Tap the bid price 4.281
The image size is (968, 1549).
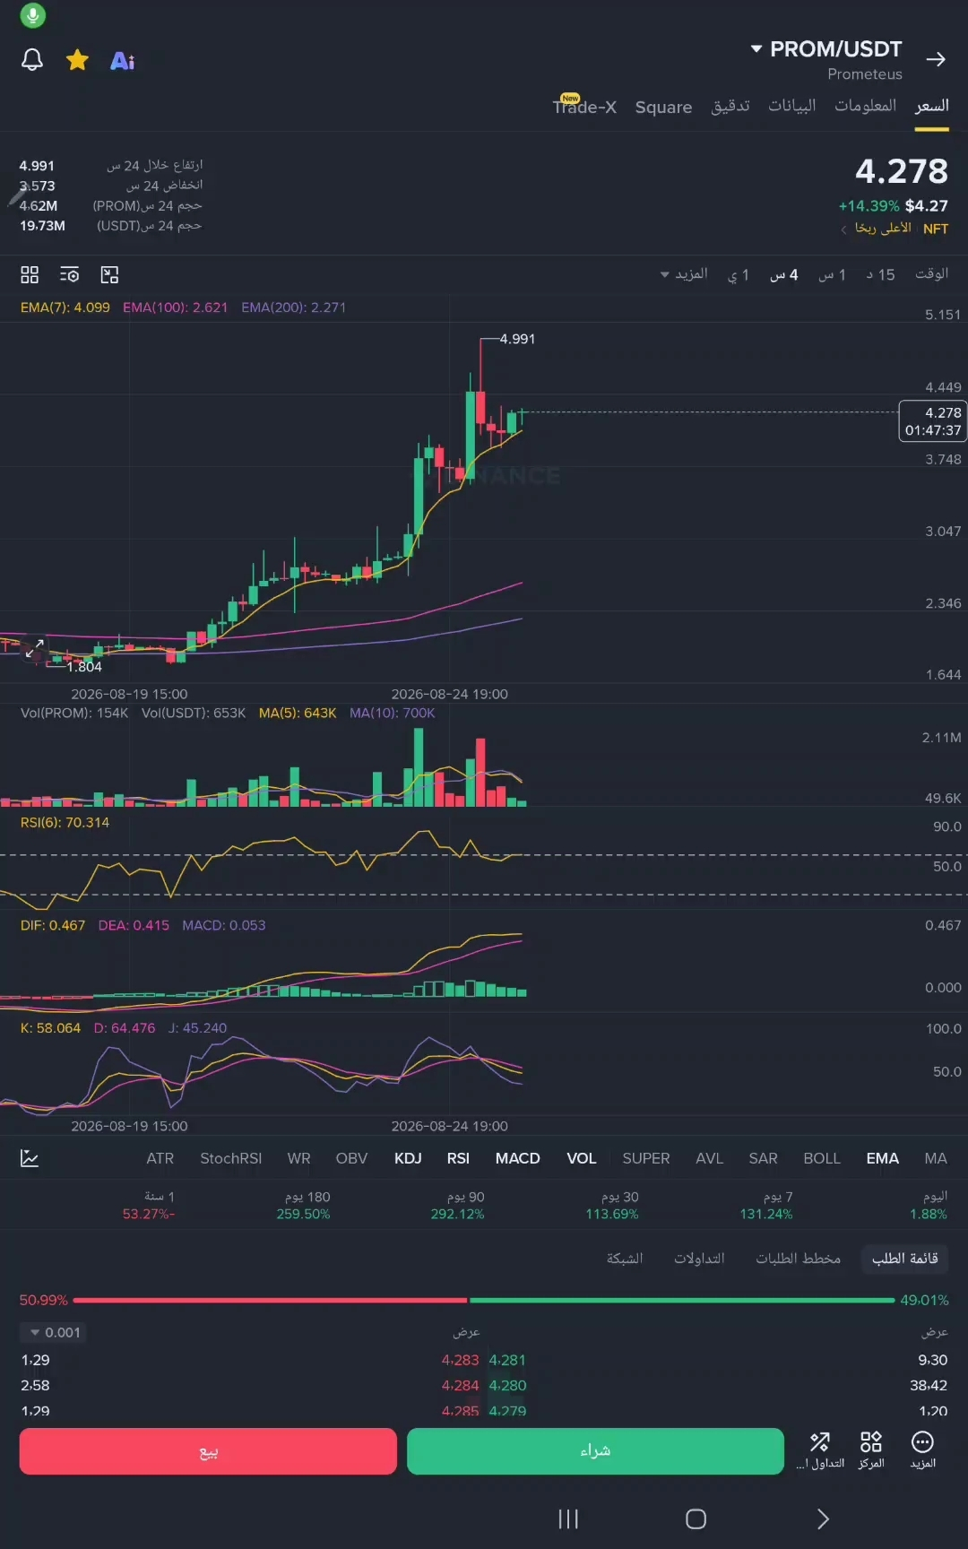coord(507,1360)
